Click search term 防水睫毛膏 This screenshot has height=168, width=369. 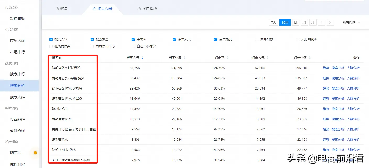[x=60, y=109]
